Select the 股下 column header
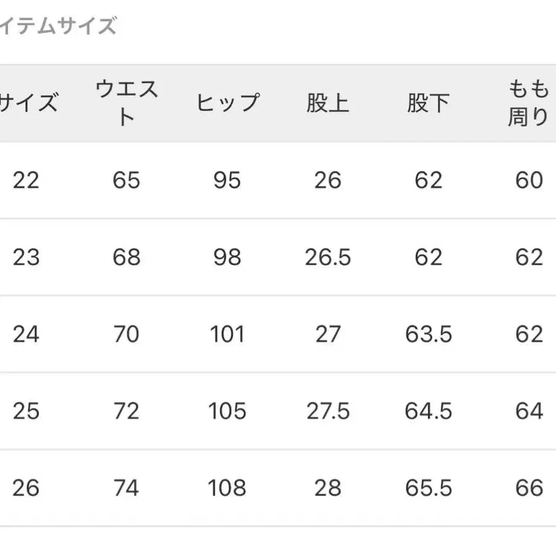This screenshot has width=556, height=556. [428, 103]
